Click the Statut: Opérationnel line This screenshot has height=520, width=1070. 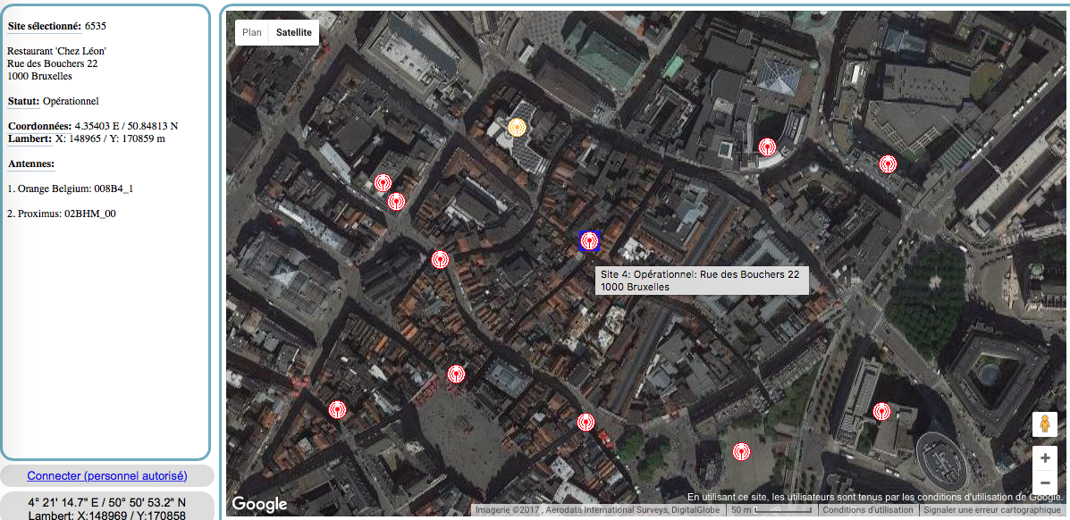point(54,101)
